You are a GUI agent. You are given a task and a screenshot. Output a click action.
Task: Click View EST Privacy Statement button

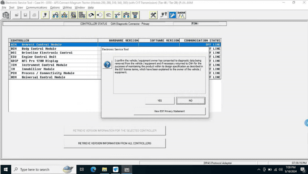(169, 111)
